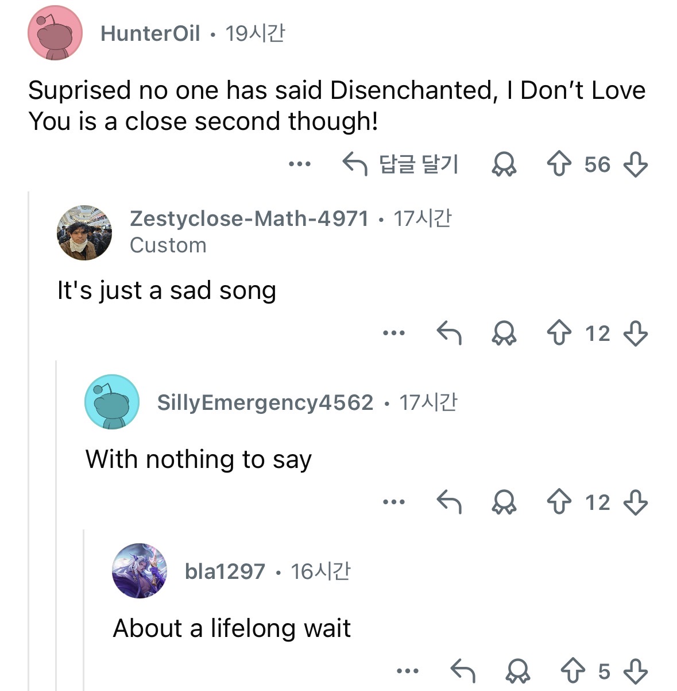Upvote "About a lifelong wait" comment
Viewport: 677px width, 691px height.
(572, 671)
